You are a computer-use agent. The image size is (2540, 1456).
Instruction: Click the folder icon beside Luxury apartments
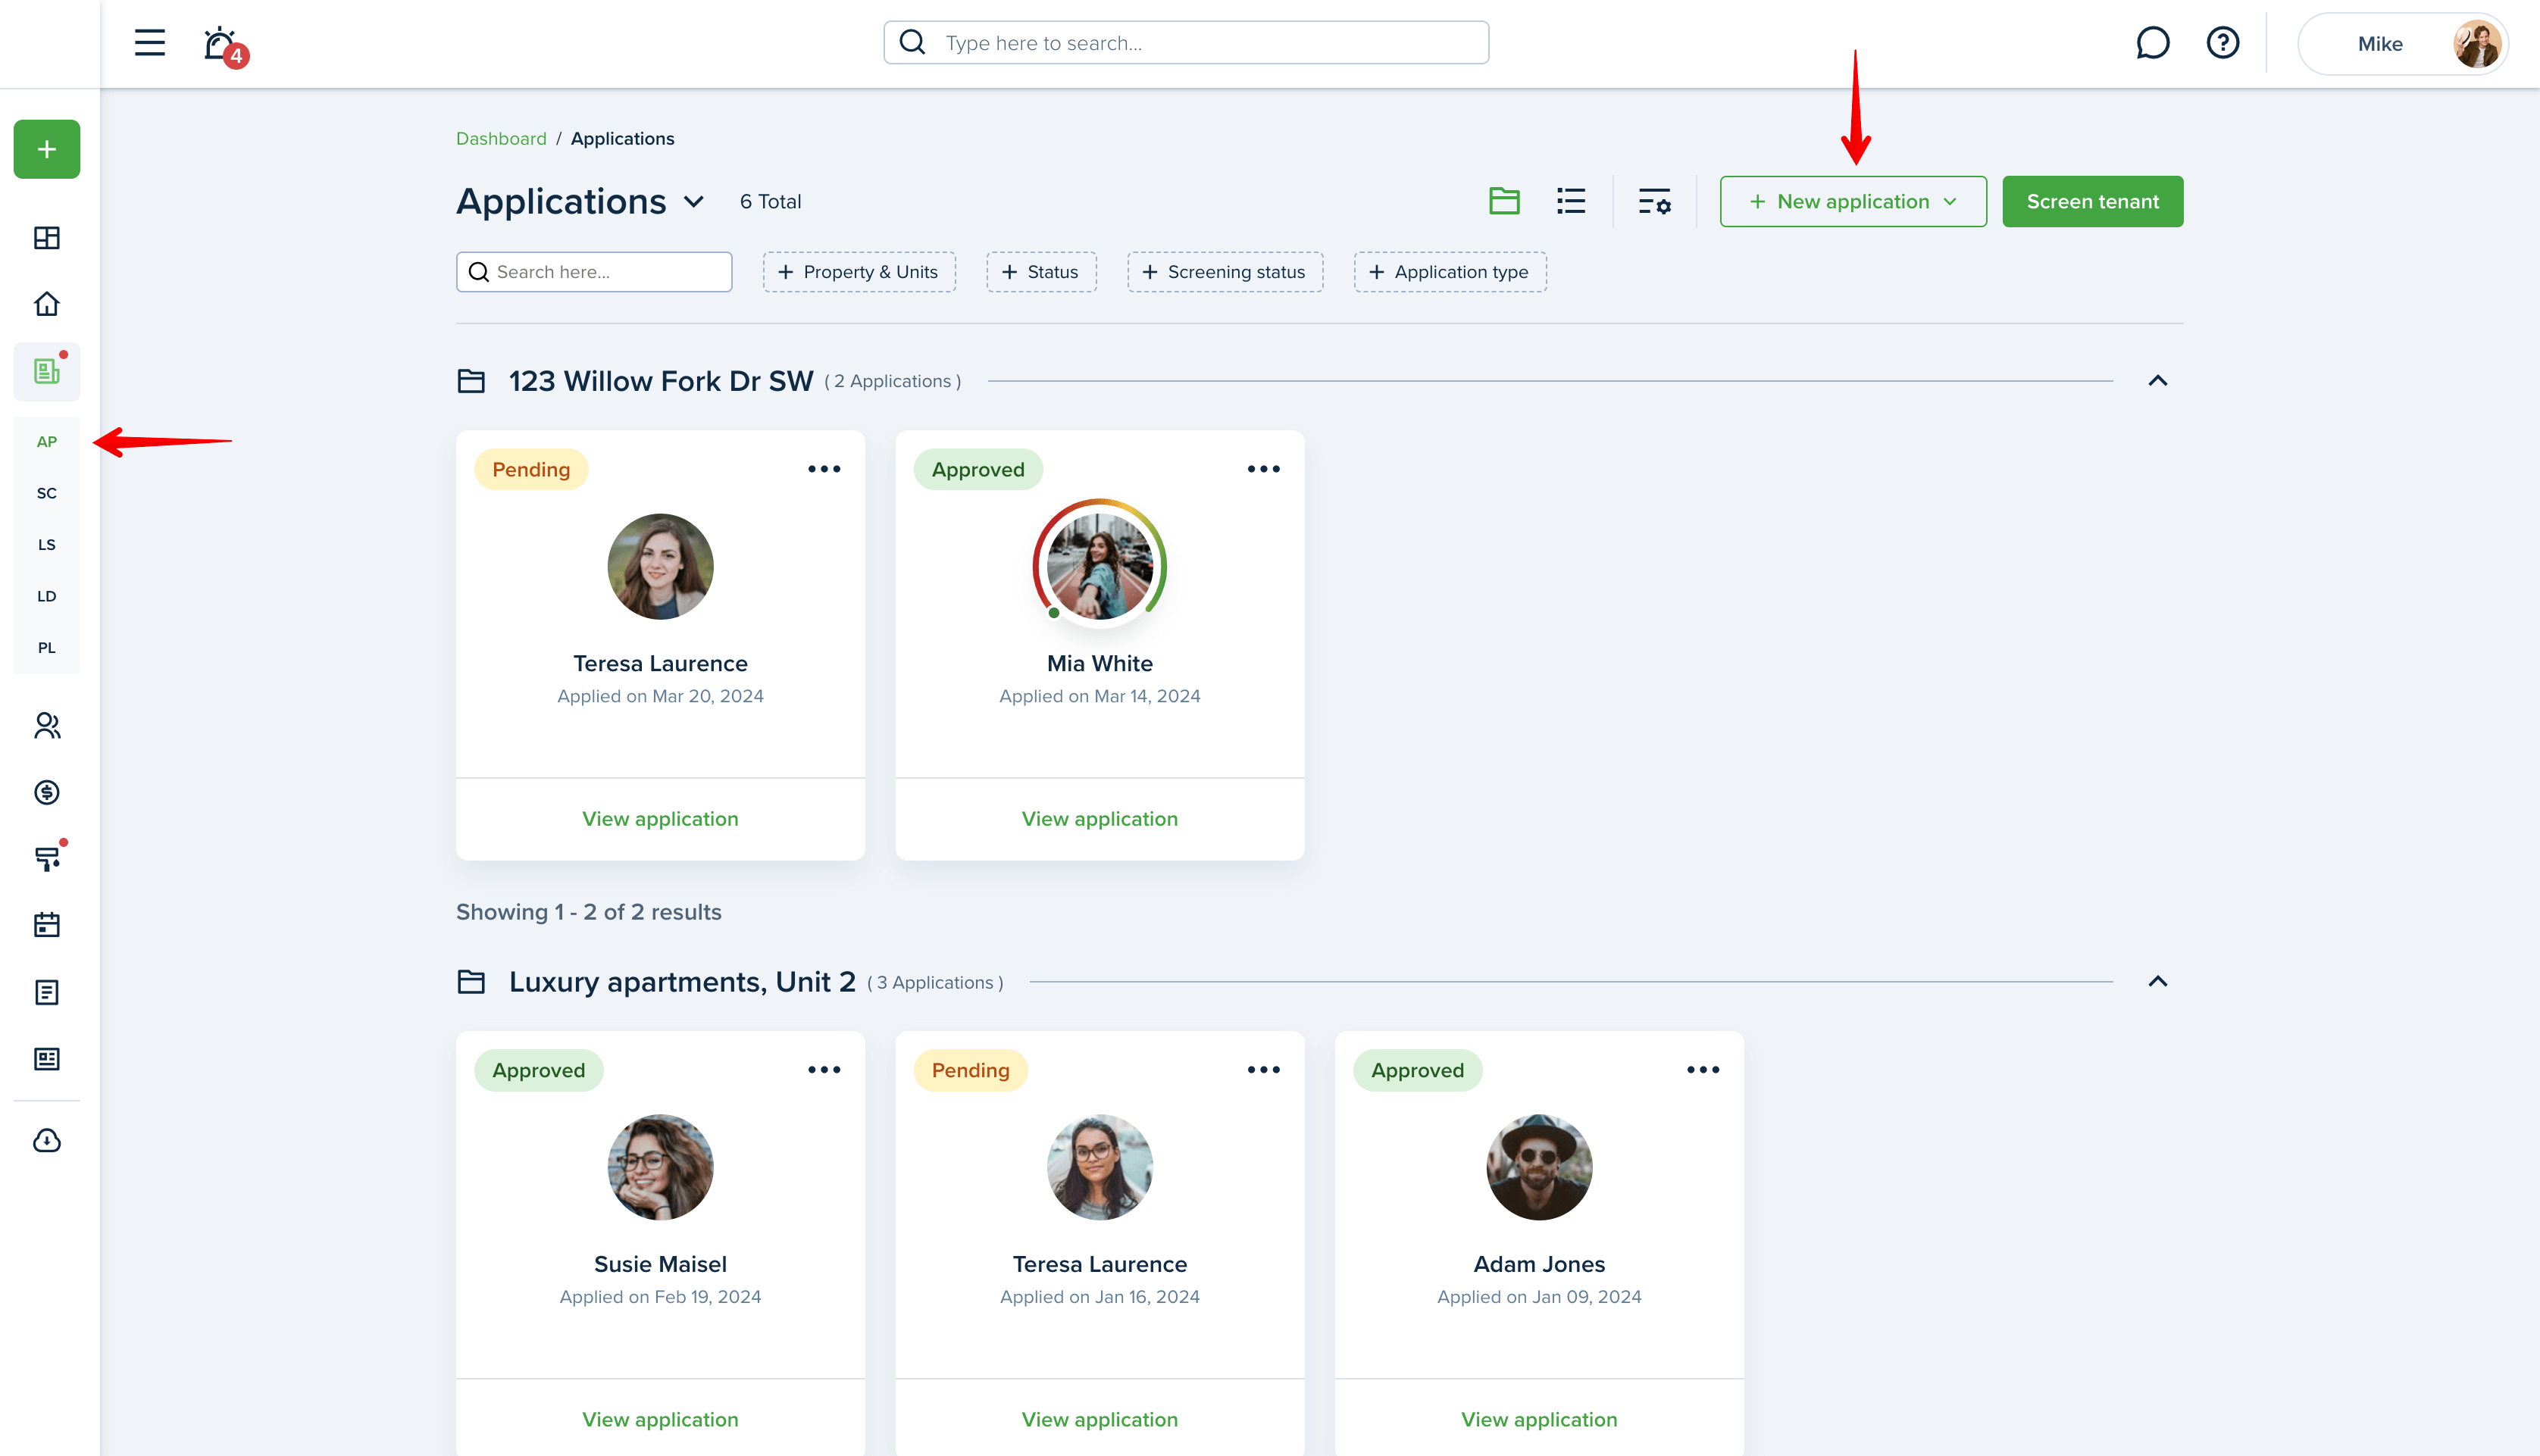click(x=471, y=982)
